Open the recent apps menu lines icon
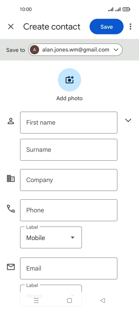This screenshot has width=139, height=309. click(x=36, y=300)
